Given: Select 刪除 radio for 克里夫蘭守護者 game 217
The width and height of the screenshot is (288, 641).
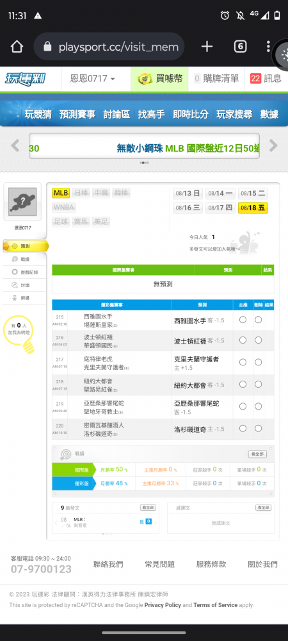Looking at the screenshot, I should pos(258,362).
